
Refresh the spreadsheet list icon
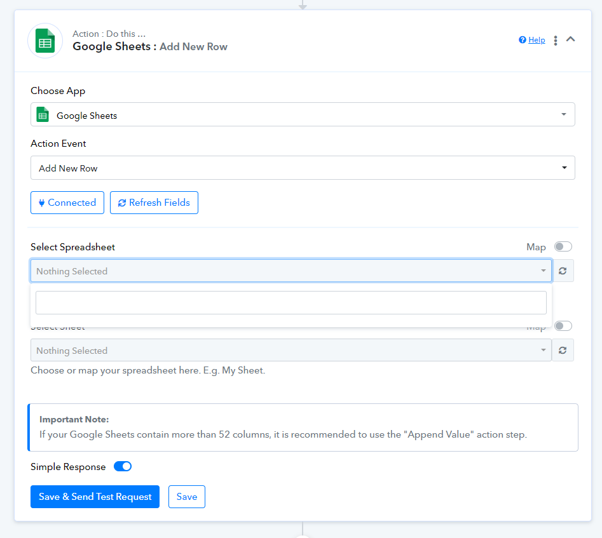tap(563, 271)
